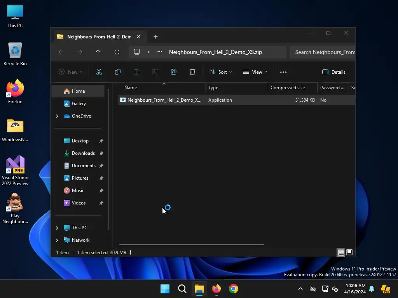The width and height of the screenshot is (398, 298).
Task: Click the Paste clipboard icon
Action: [x=136, y=72]
